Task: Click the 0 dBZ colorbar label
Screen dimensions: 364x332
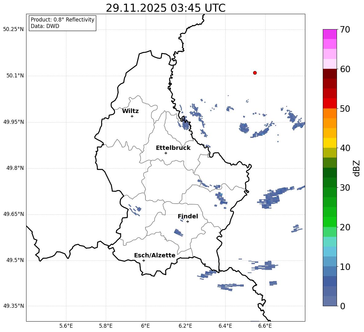Action: click(342, 306)
